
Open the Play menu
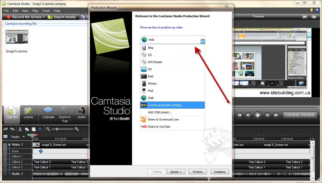(35, 11)
